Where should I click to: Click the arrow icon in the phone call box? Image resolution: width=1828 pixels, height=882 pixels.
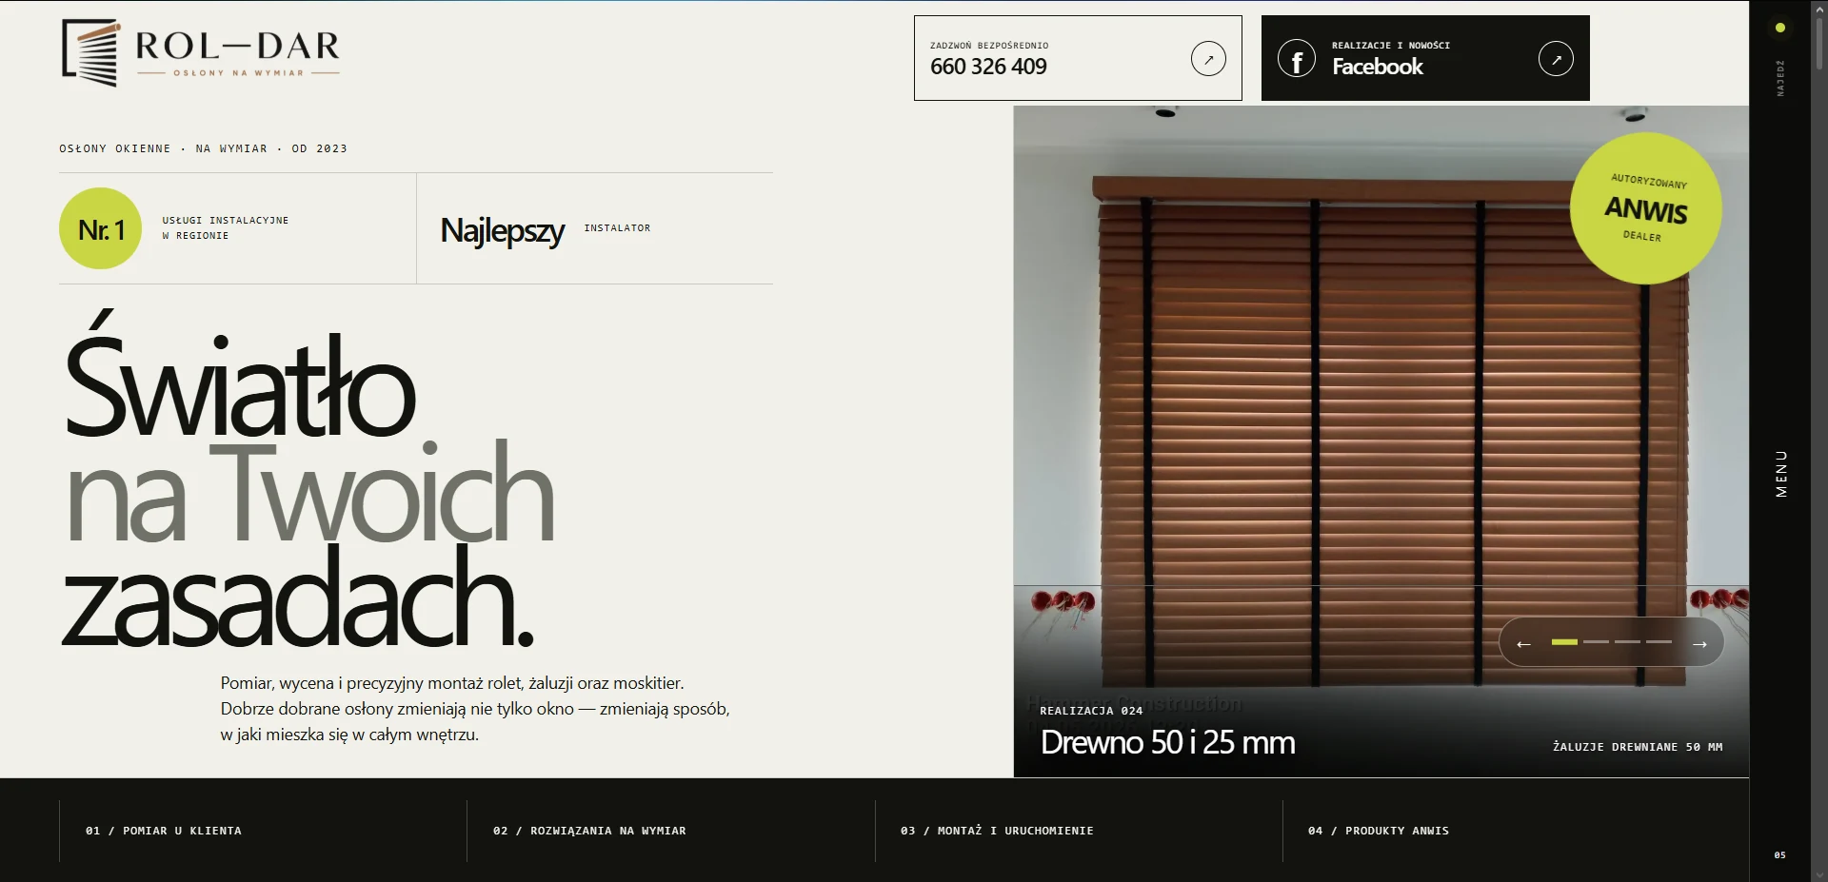point(1208,59)
